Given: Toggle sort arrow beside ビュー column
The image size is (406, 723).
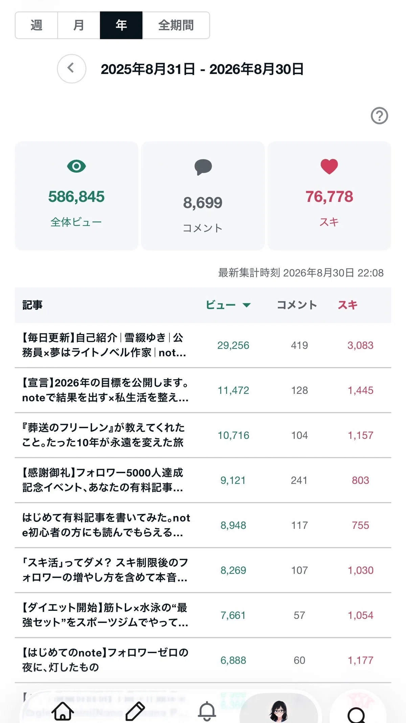Looking at the screenshot, I should 247,305.
